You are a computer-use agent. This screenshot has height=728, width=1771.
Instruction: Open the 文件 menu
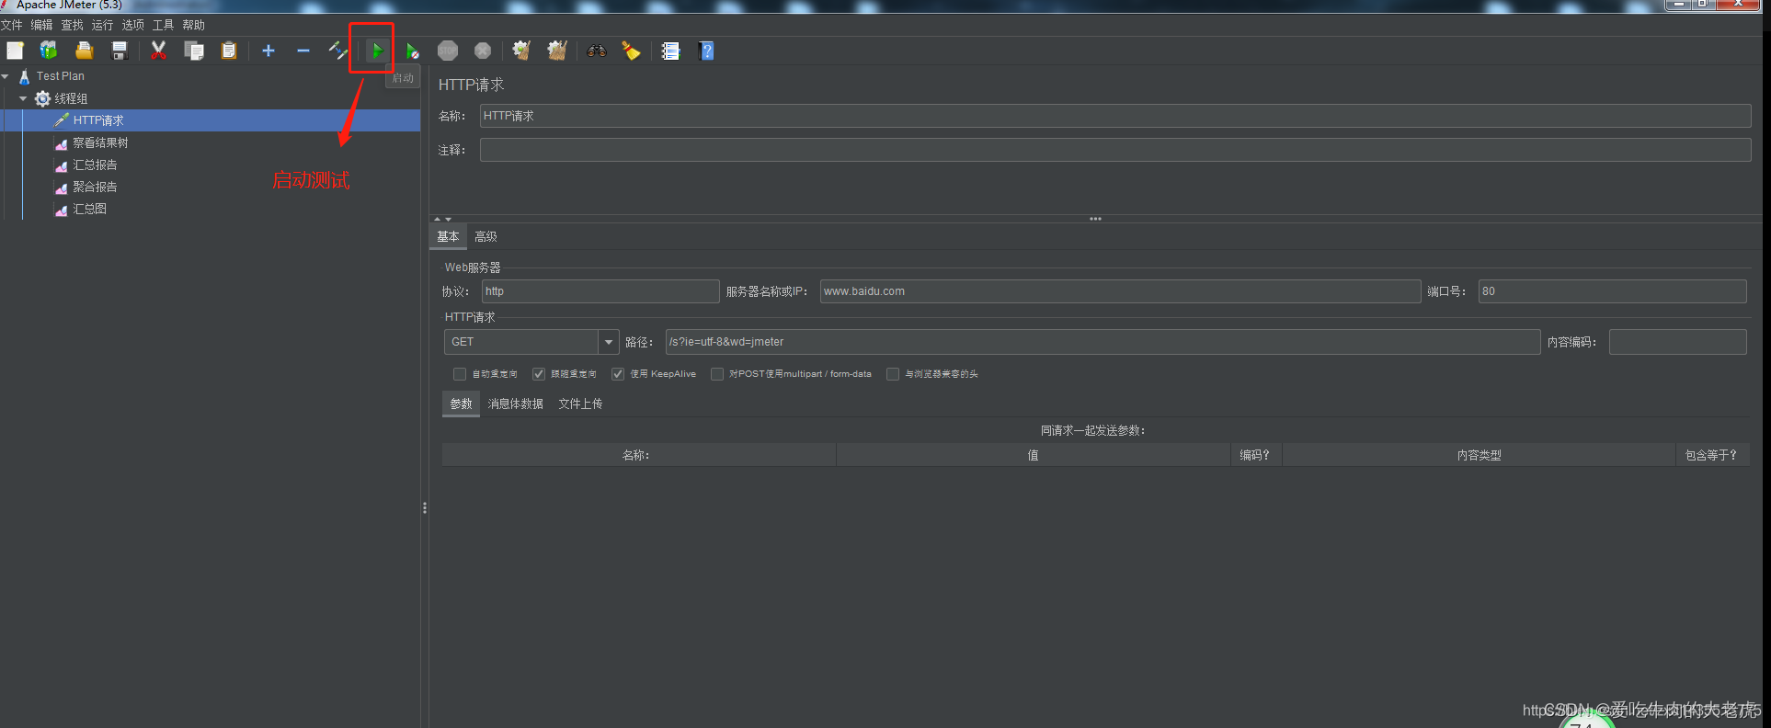(11, 25)
